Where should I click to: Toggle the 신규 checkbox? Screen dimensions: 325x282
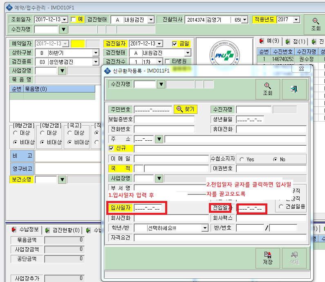(111, 148)
